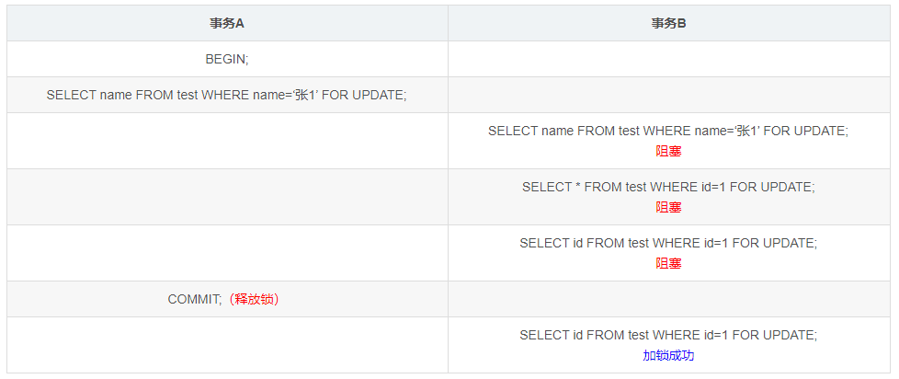Click the empty 事务B cell beside BEGIN;
Viewport: 899px width, 379px height.
tap(668, 59)
